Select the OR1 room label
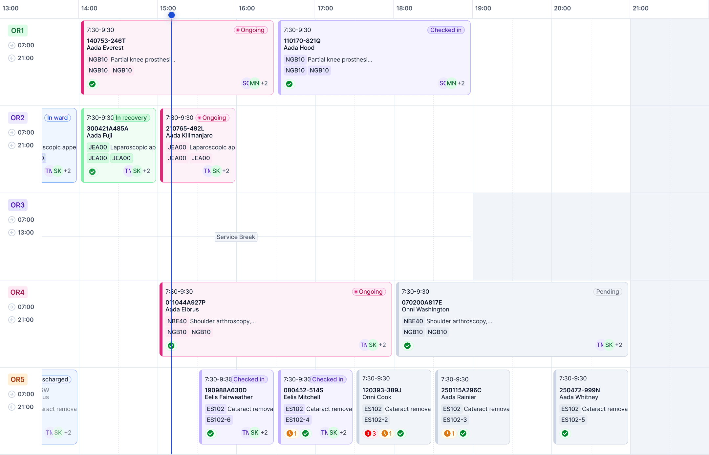This screenshot has height=455, width=709. (17, 31)
